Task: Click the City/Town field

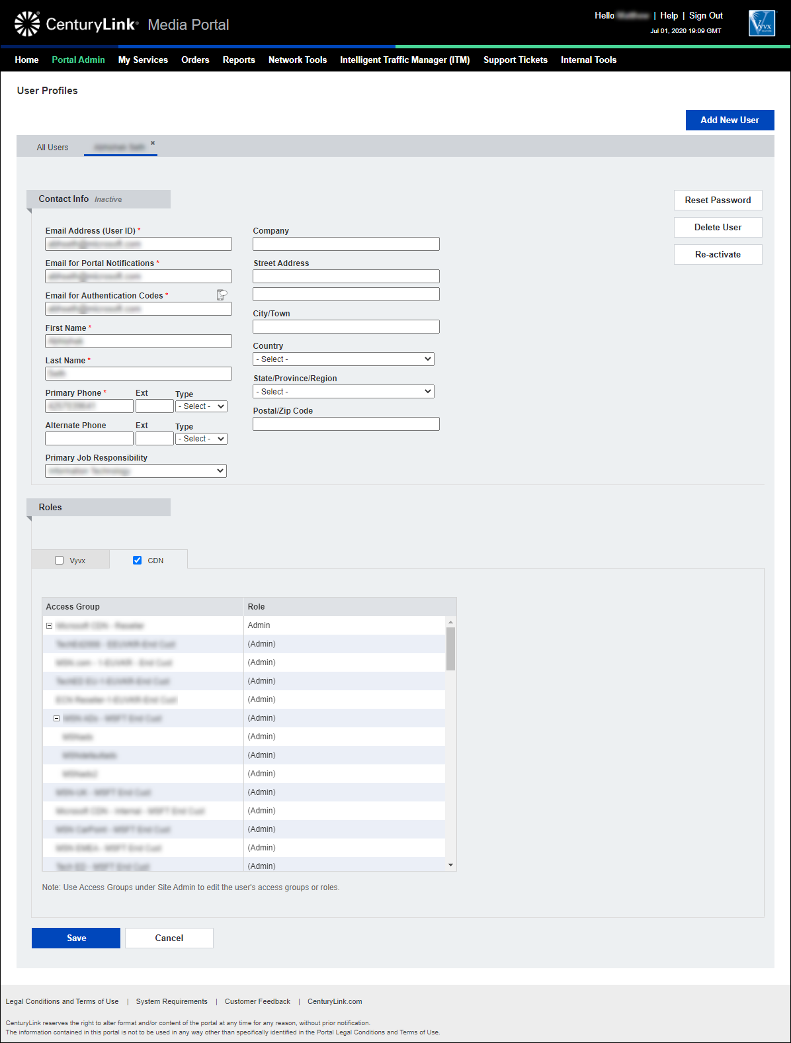Action: coord(346,326)
